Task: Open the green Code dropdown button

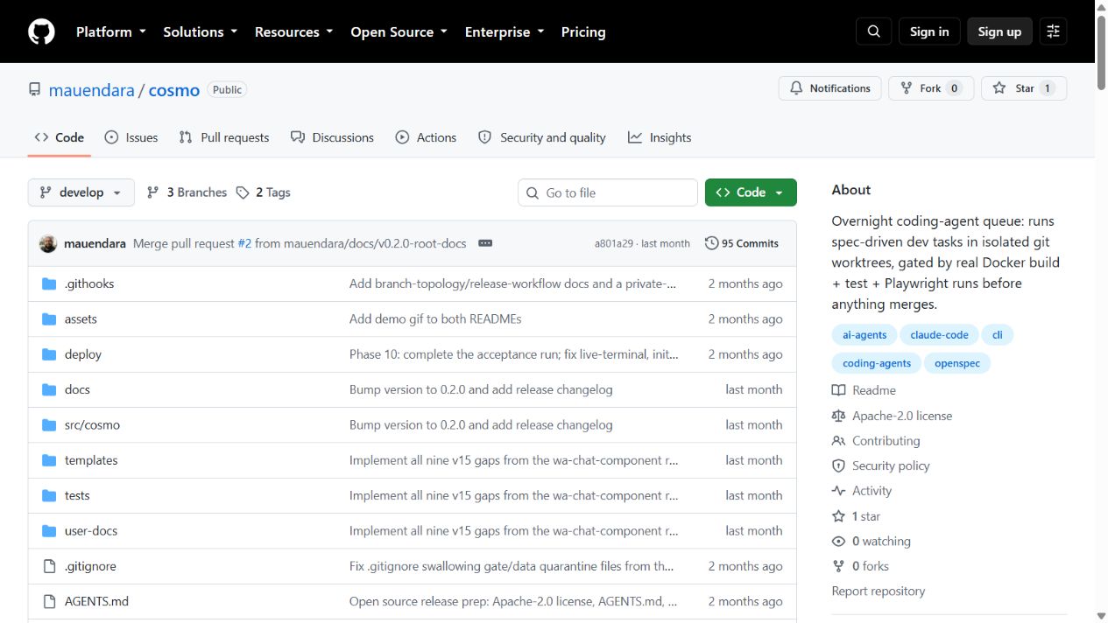Action: pos(751,192)
